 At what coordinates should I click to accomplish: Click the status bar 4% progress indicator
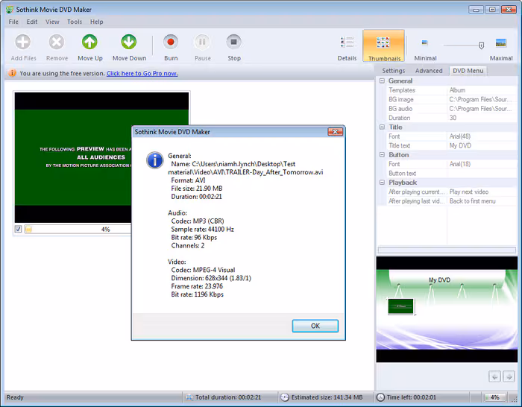pos(495,397)
